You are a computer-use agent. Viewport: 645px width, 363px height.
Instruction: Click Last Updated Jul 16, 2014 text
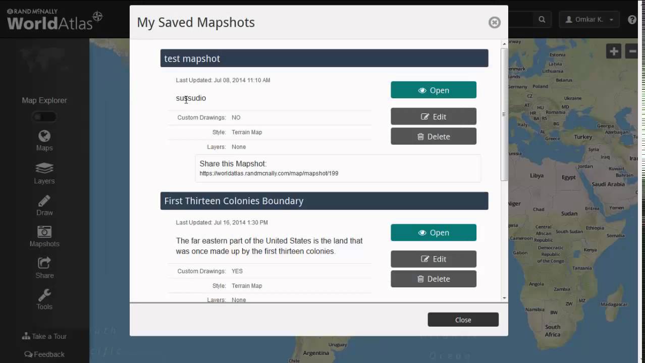pos(222,222)
